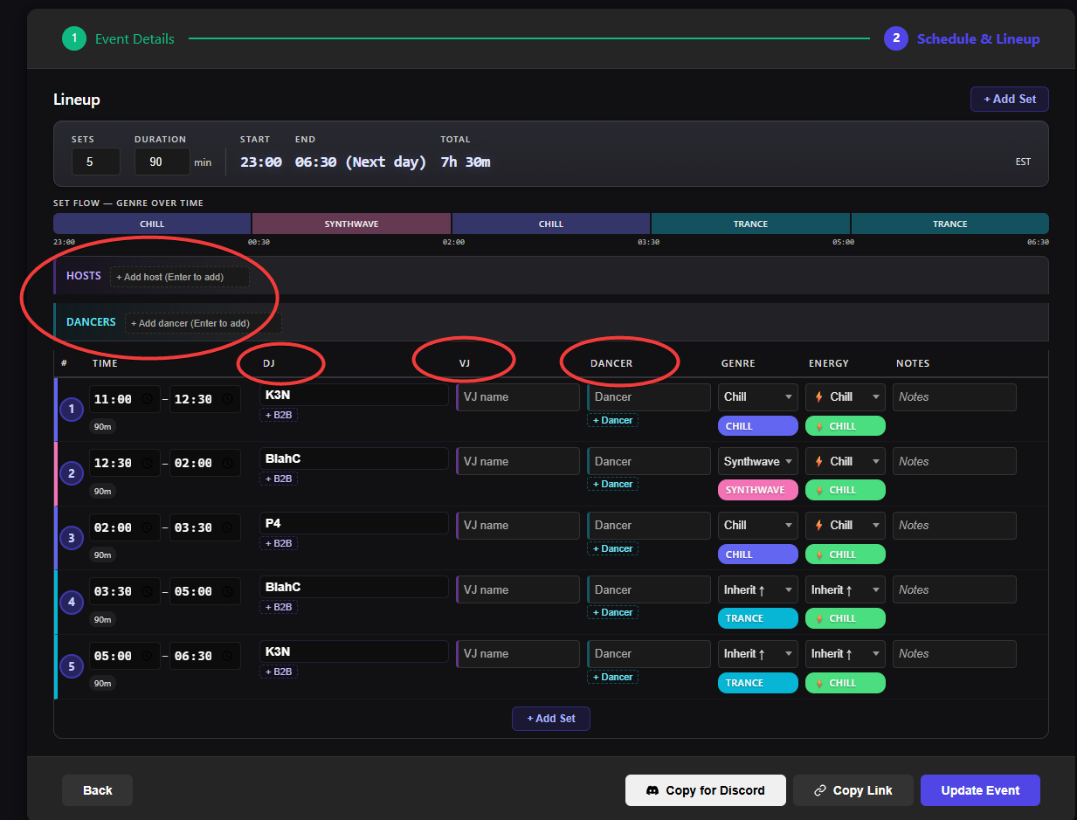Select the Schedule & Lineup step

pyautogui.click(x=977, y=38)
